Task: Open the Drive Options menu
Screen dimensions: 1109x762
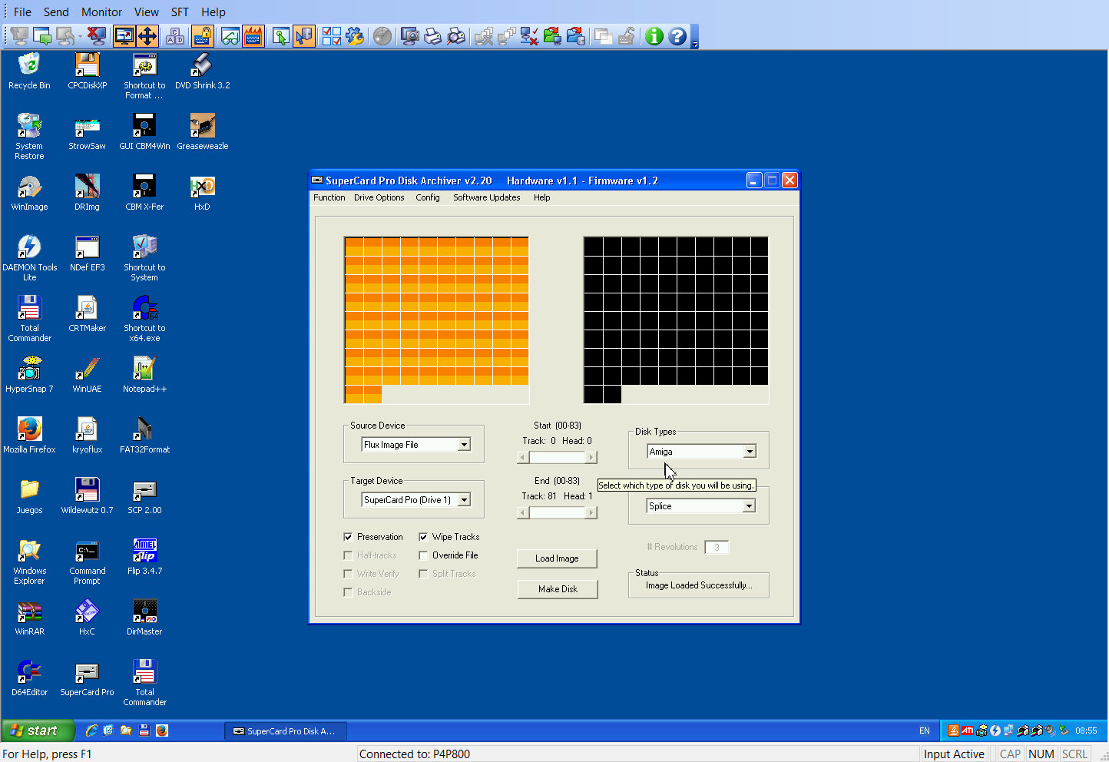Action: 379,197
